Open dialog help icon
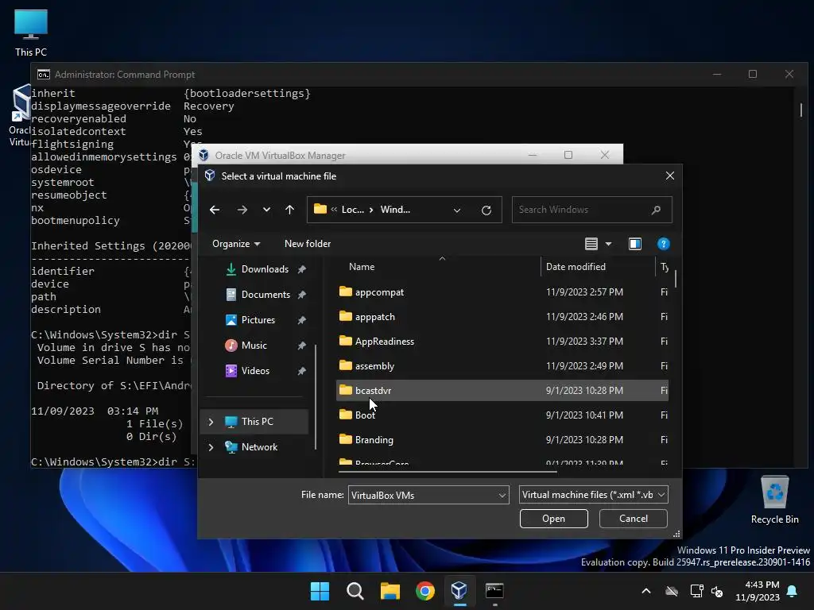814x610 pixels. (664, 244)
